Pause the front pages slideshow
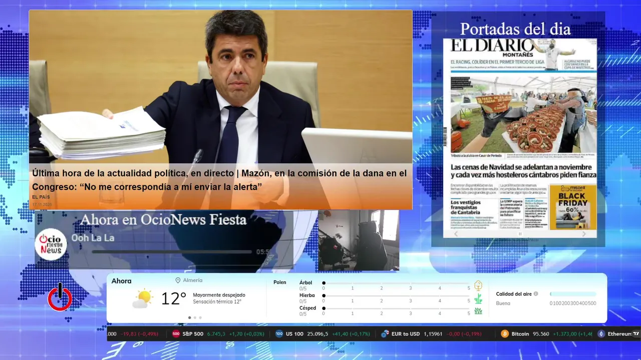This screenshot has width=641, height=360. pos(520,233)
